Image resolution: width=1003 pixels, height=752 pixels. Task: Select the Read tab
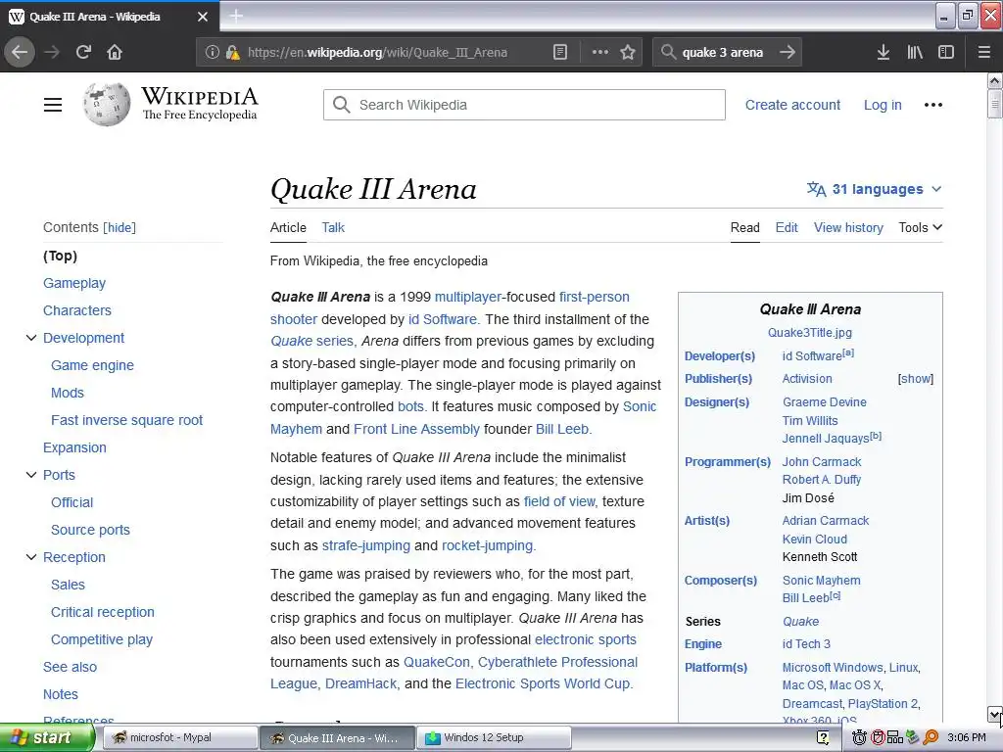pyautogui.click(x=745, y=227)
